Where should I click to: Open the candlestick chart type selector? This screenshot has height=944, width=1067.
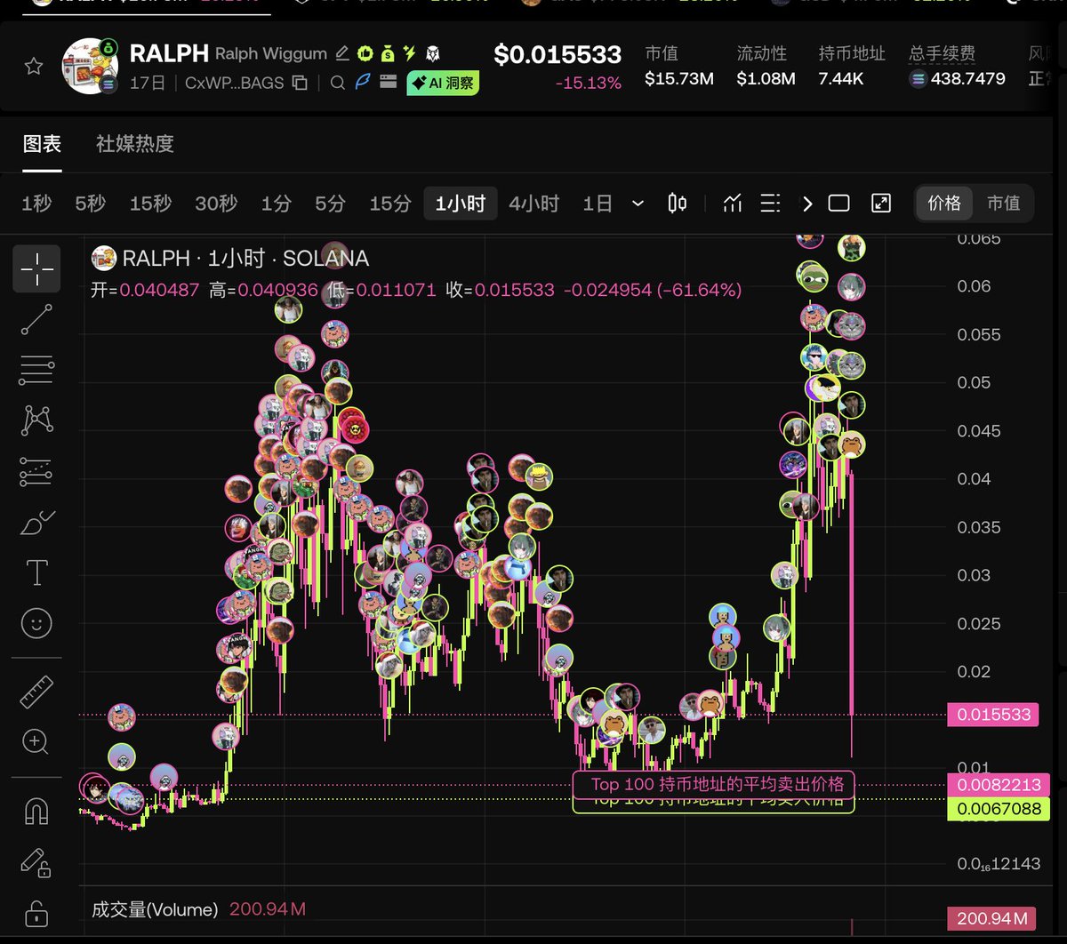[678, 204]
